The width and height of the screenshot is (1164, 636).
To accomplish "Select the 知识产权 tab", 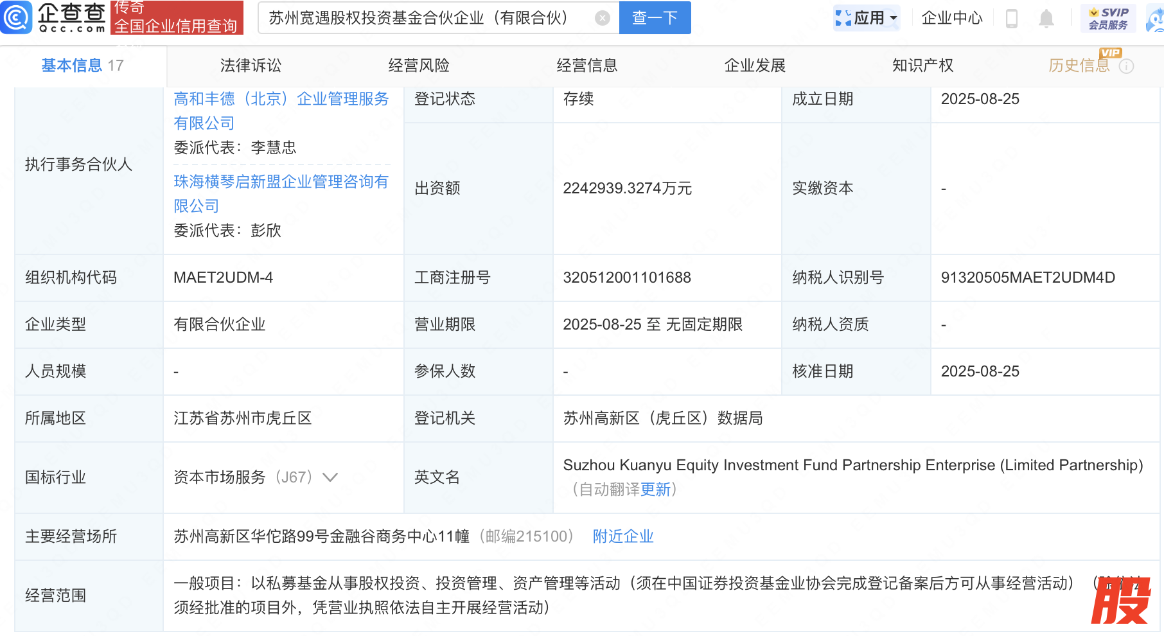I will coord(922,66).
